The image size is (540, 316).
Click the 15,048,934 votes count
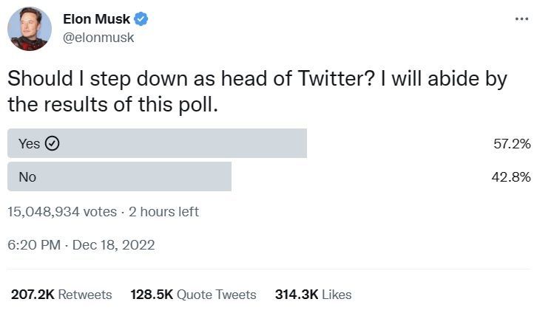pyautogui.click(x=62, y=212)
